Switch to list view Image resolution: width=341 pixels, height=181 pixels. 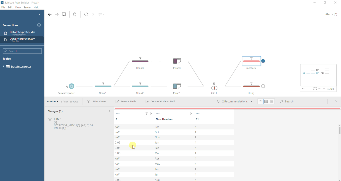[x=272, y=101]
